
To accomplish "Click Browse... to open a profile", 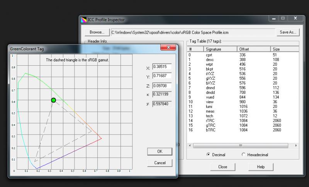I will (97, 32).
